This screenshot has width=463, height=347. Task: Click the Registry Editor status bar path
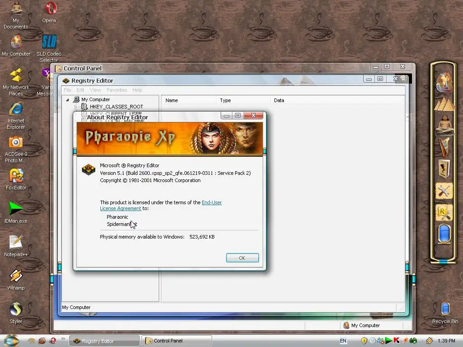click(x=76, y=307)
